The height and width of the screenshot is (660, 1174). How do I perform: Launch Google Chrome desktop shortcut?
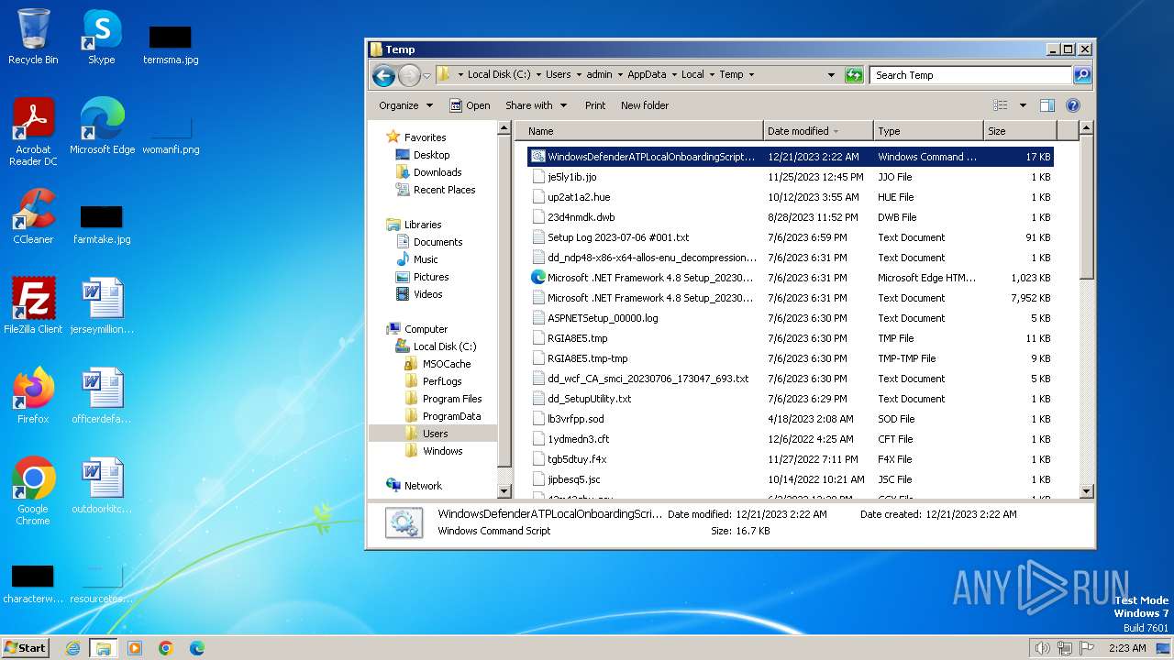[x=33, y=491]
